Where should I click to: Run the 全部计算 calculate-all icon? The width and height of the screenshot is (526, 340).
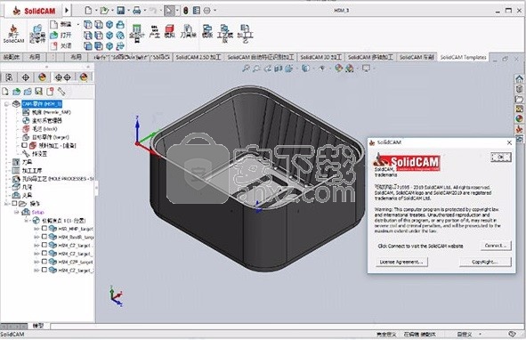pos(136,33)
